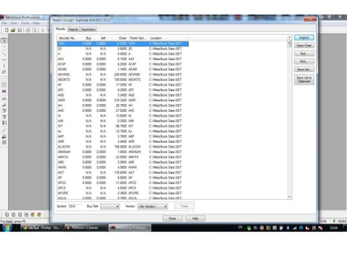Select the Gann line tool
This screenshot has height=261, width=347.
(4, 130)
